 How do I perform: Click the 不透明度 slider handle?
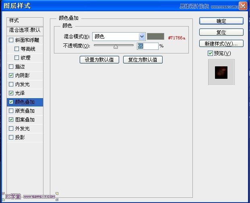click(x=116, y=47)
